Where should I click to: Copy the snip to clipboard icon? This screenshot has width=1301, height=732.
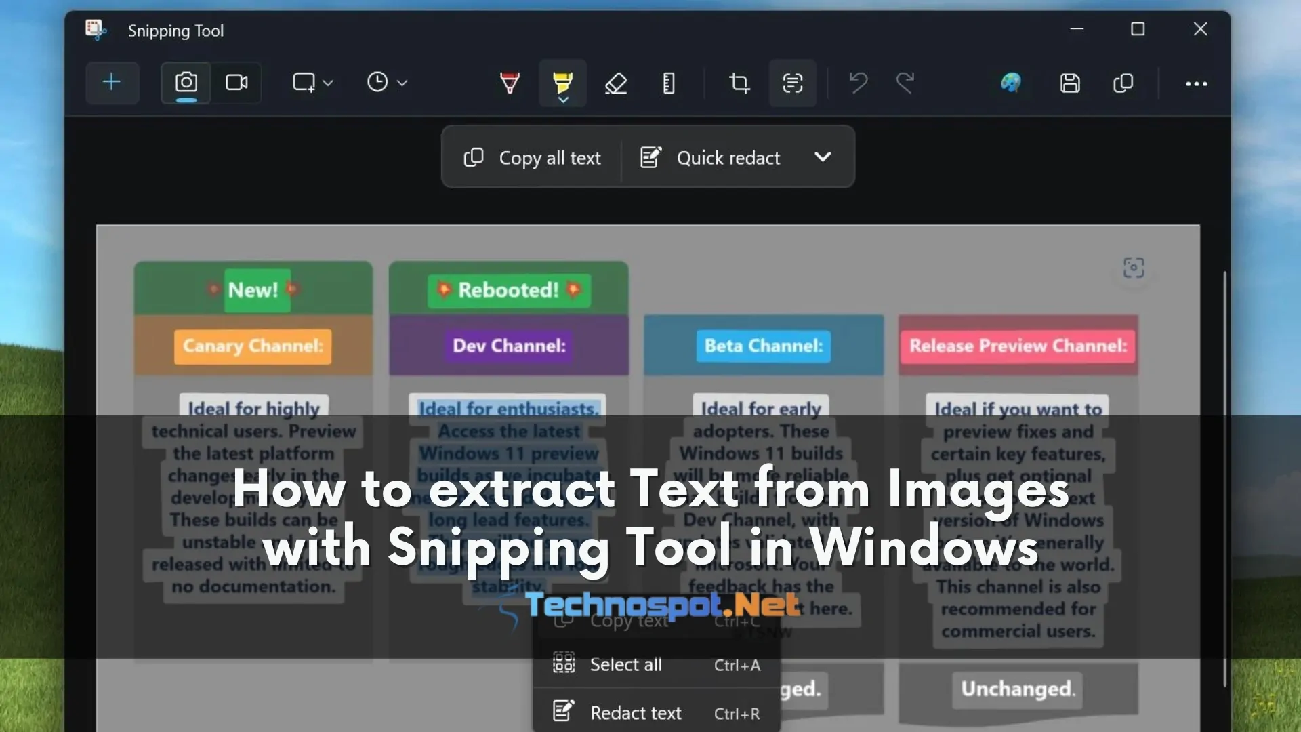pos(1123,83)
